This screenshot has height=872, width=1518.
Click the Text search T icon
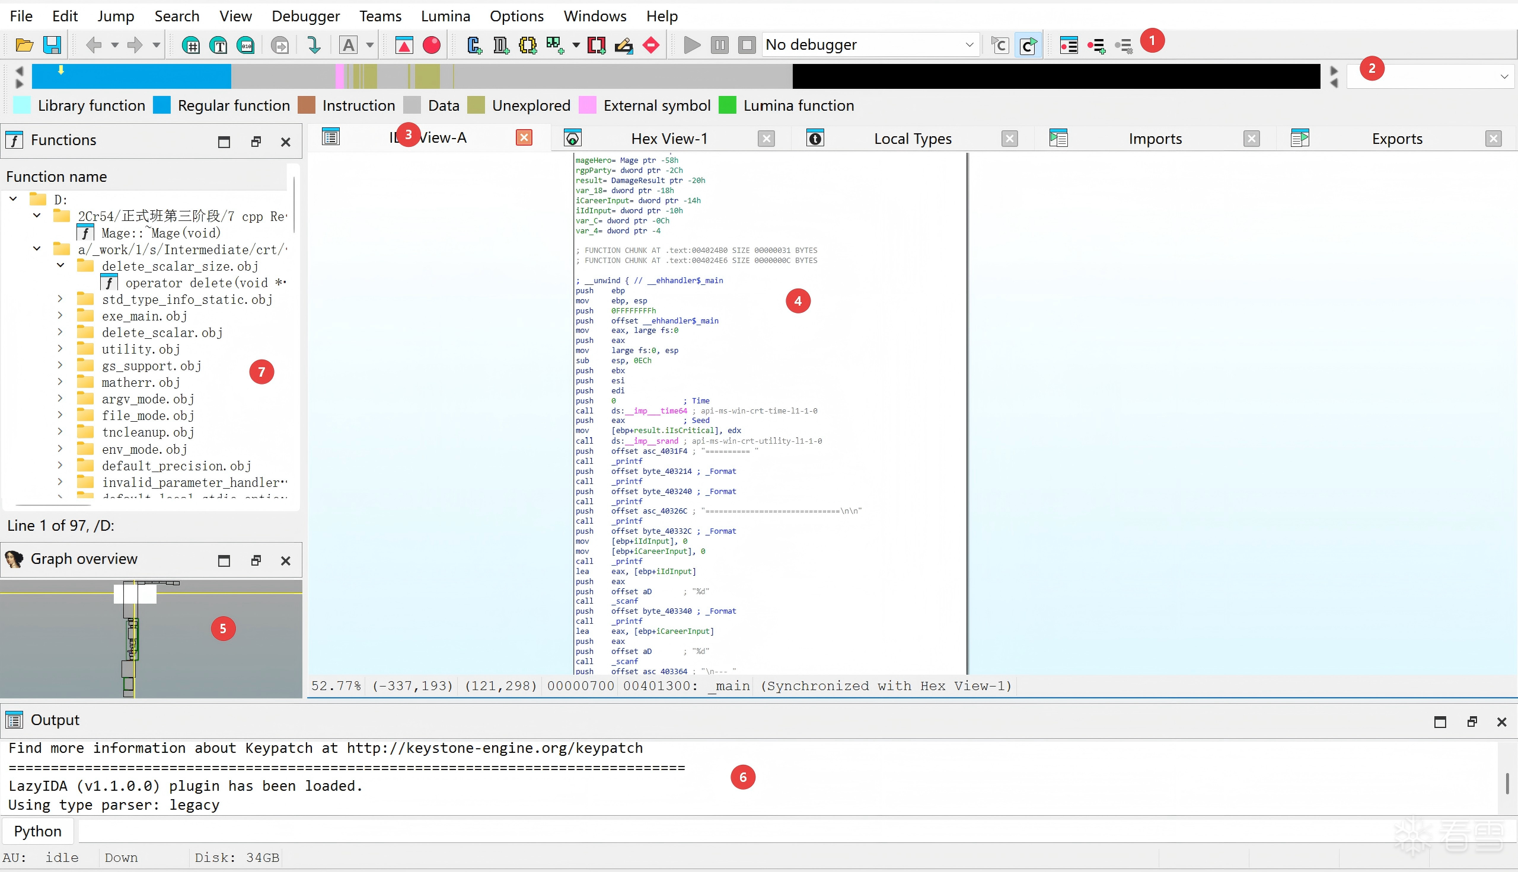[219, 45]
